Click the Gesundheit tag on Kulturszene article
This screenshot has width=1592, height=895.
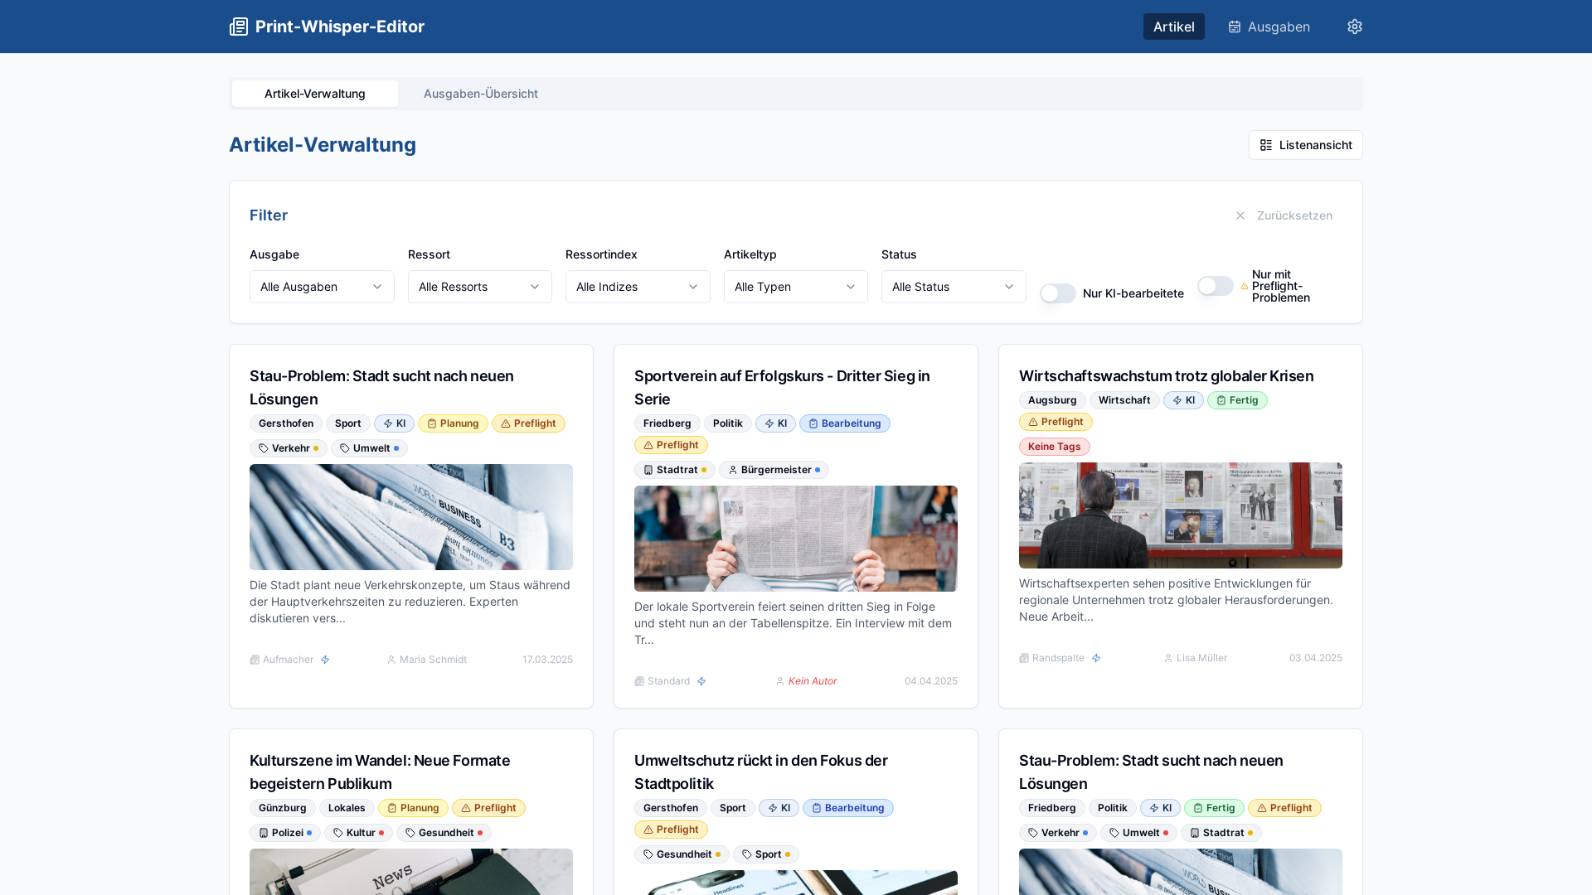click(x=444, y=833)
